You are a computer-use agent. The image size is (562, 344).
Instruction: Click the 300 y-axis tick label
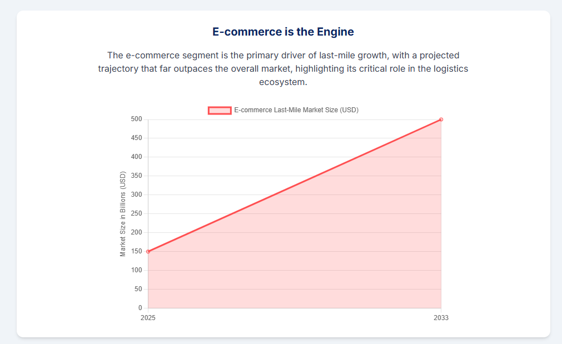(137, 195)
